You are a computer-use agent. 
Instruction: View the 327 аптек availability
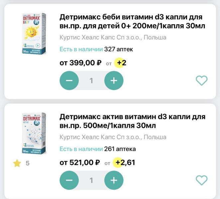click(119, 49)
